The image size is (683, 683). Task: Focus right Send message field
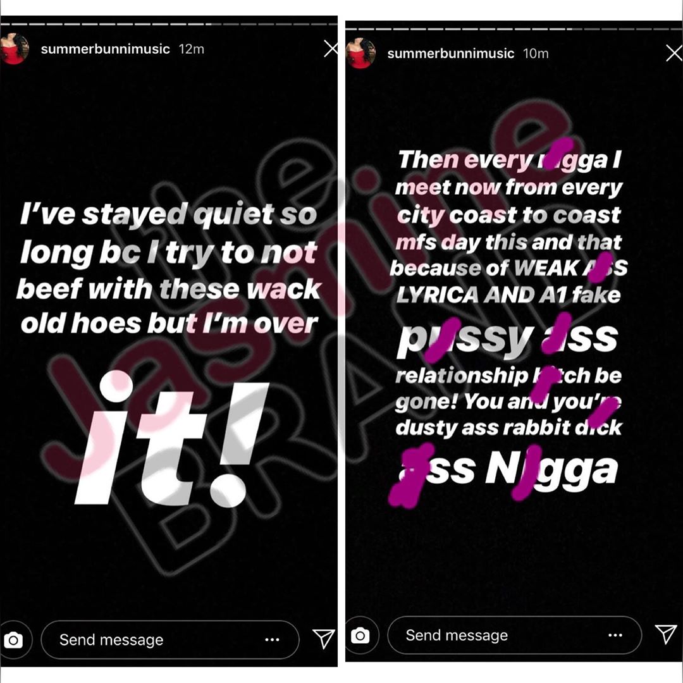[x=514, y=636]
